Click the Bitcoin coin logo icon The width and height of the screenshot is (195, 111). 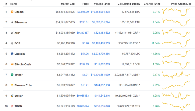tap(12, 12)
